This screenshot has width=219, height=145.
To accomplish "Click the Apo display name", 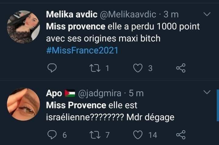I will (54, 93).
